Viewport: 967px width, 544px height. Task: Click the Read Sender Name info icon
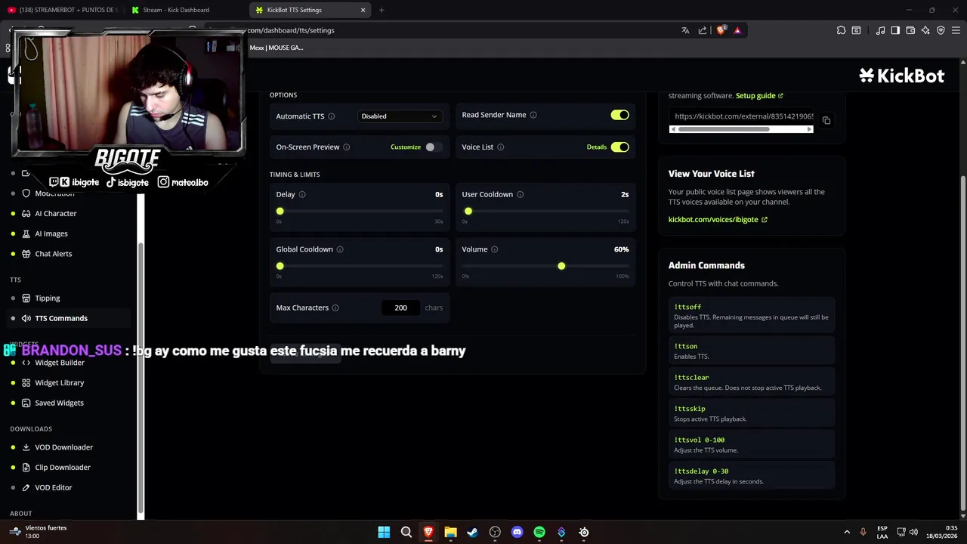pos(533,115)
